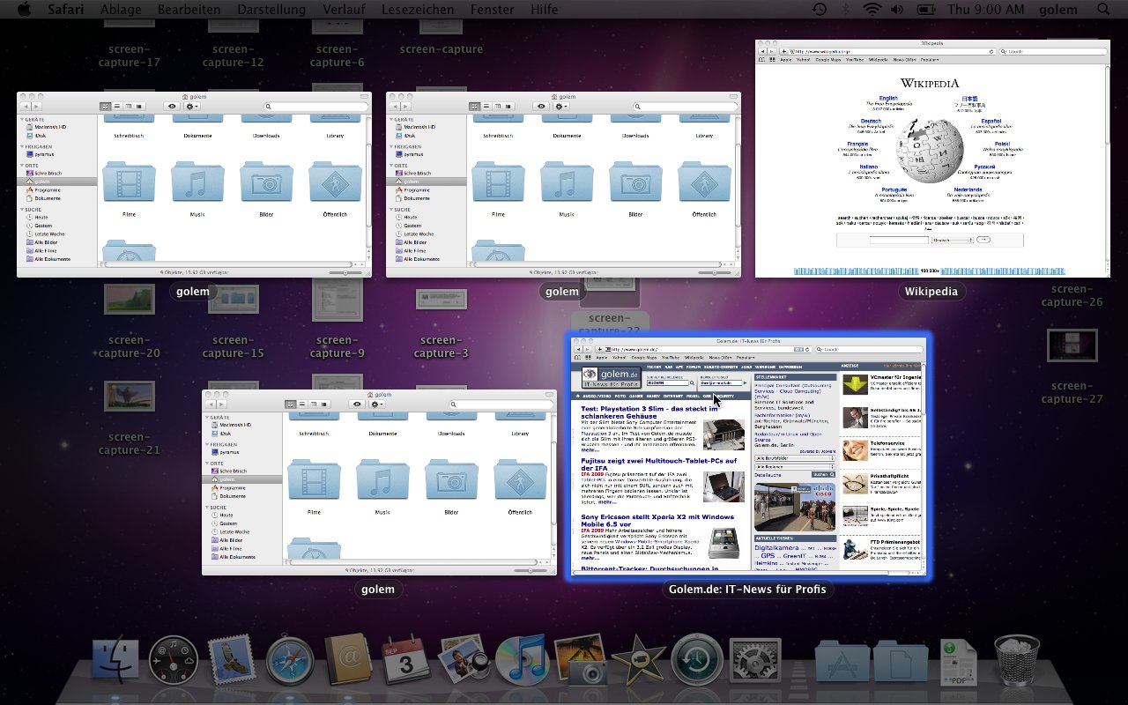This screenshot has height=705, width=1128.
Task: Open Quick Look via the eye icon
Action: coord(357,404)
